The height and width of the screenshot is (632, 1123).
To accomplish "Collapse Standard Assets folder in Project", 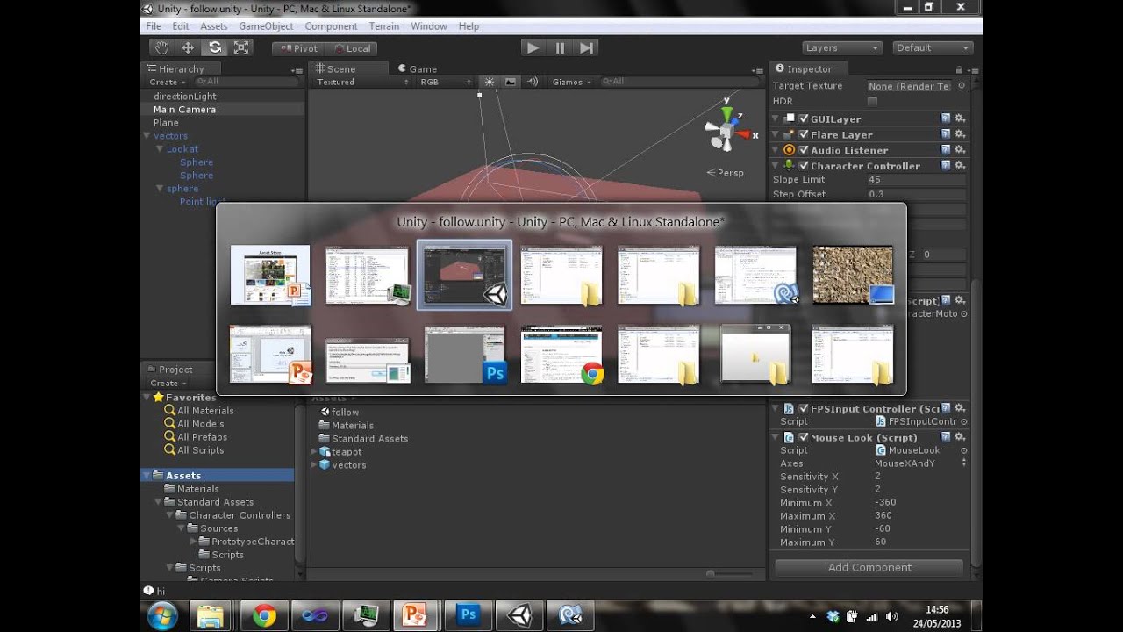I will (159, 502).
